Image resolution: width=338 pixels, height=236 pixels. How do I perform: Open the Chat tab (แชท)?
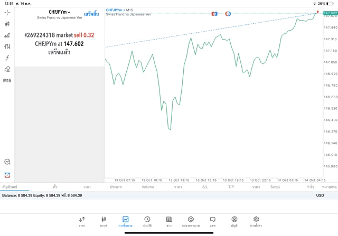[x=212, y=222]
